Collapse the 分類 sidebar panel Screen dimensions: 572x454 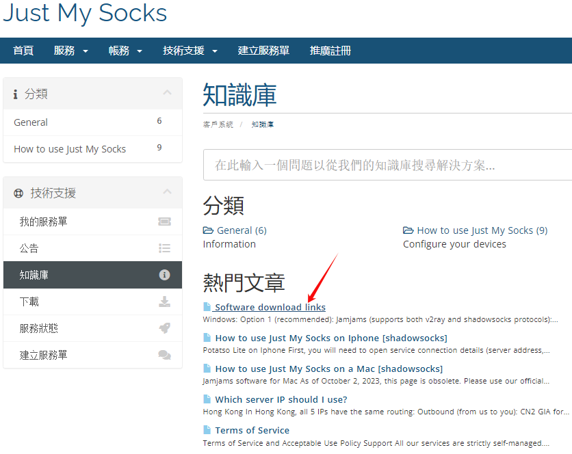point(167,93)
